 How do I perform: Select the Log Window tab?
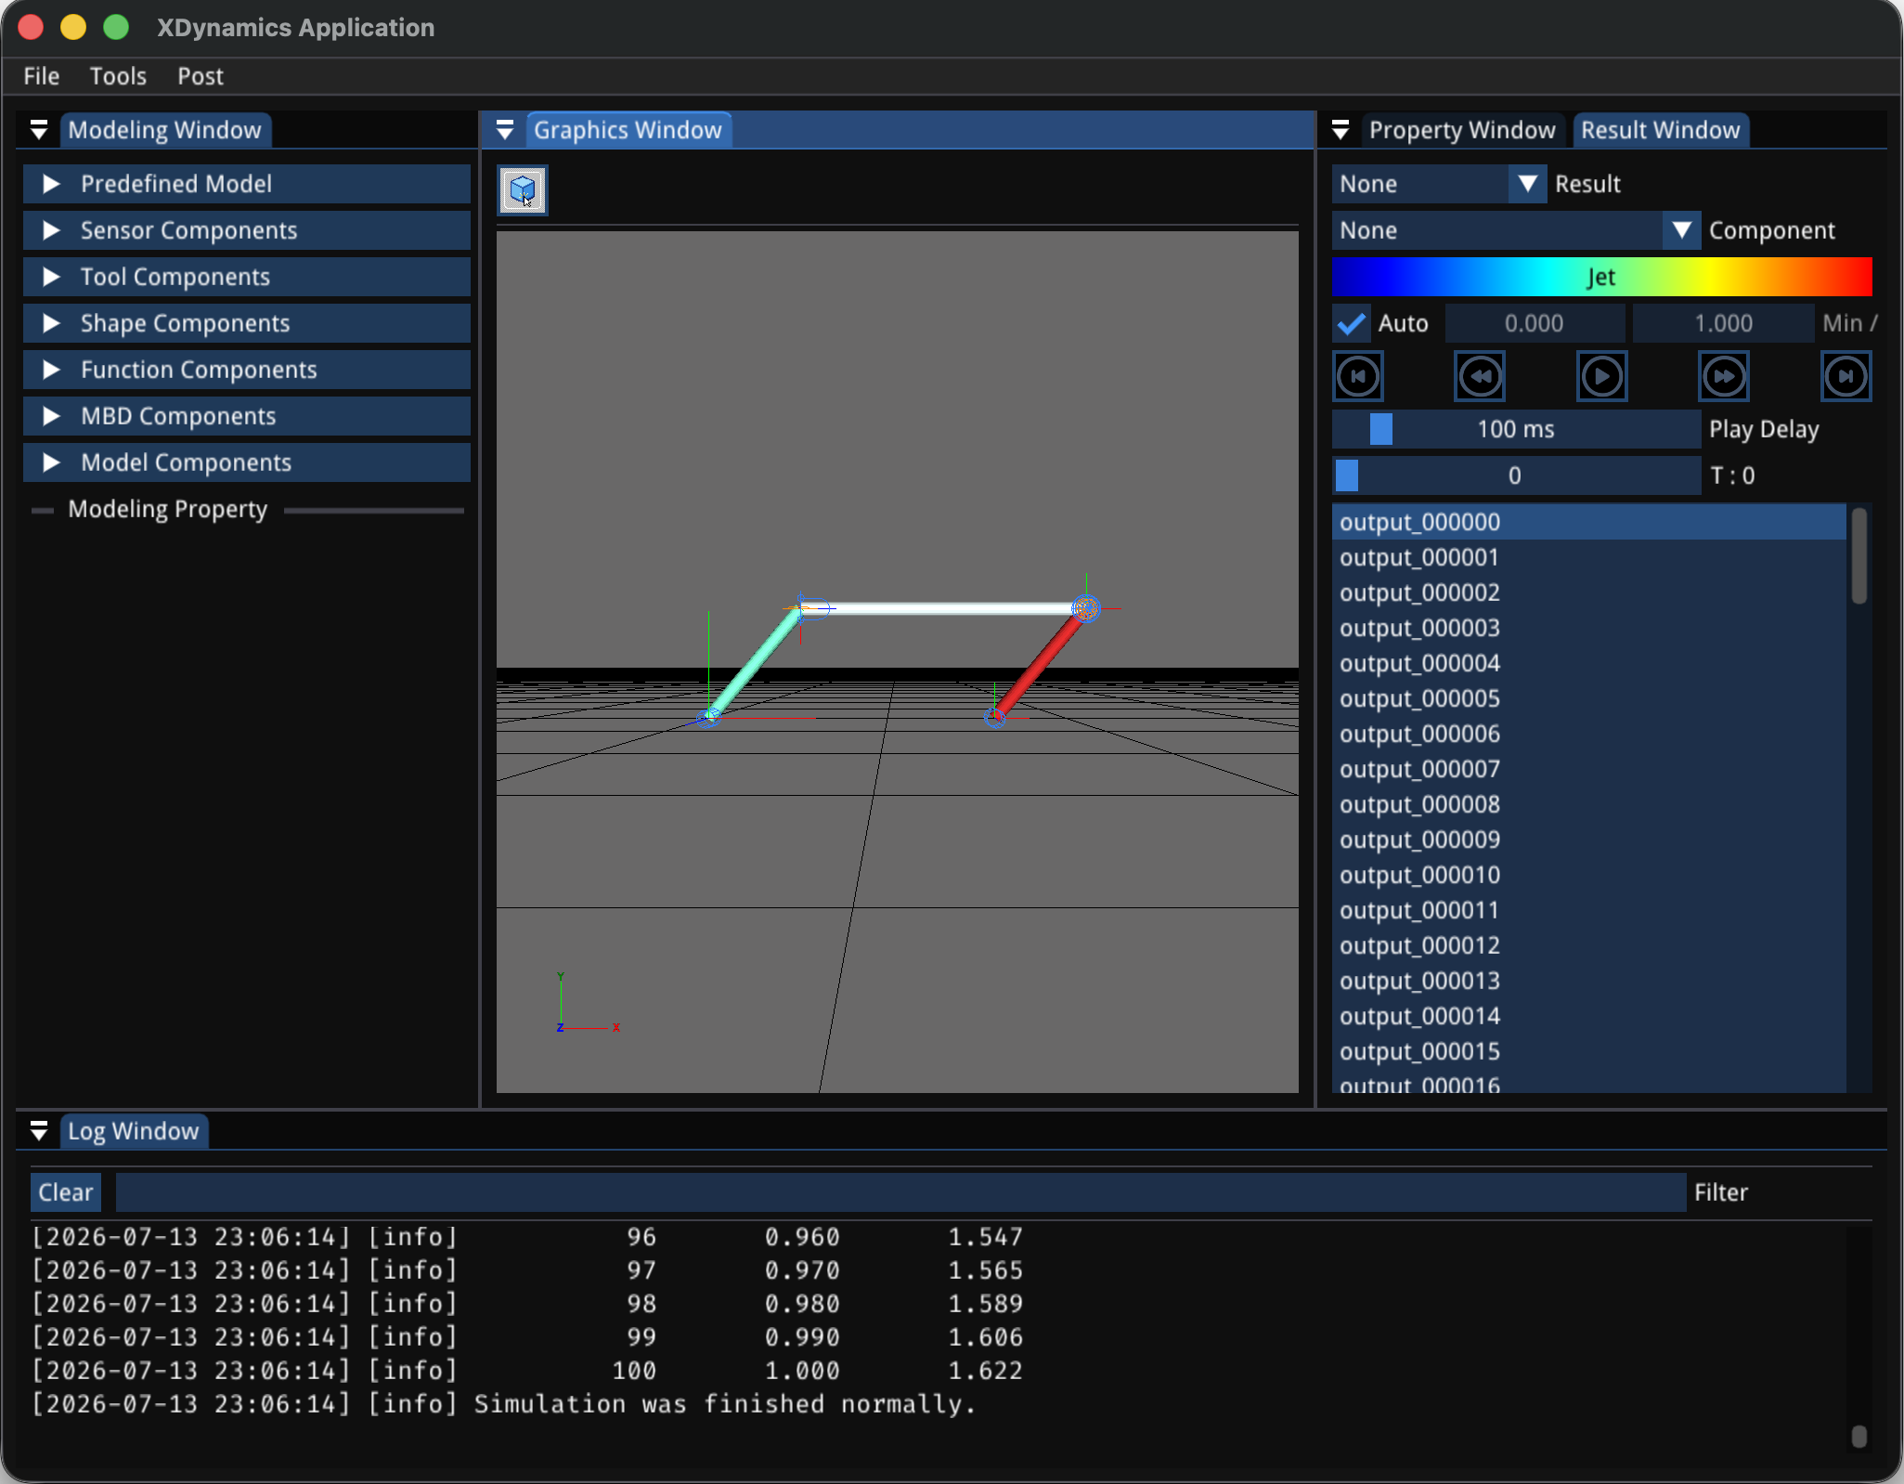click(x=134, y=1131)
